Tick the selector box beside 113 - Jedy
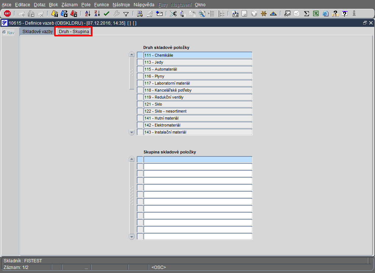 [140, 62]
